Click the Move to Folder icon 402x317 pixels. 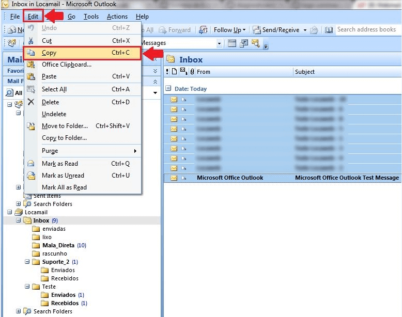click(31, 126)
